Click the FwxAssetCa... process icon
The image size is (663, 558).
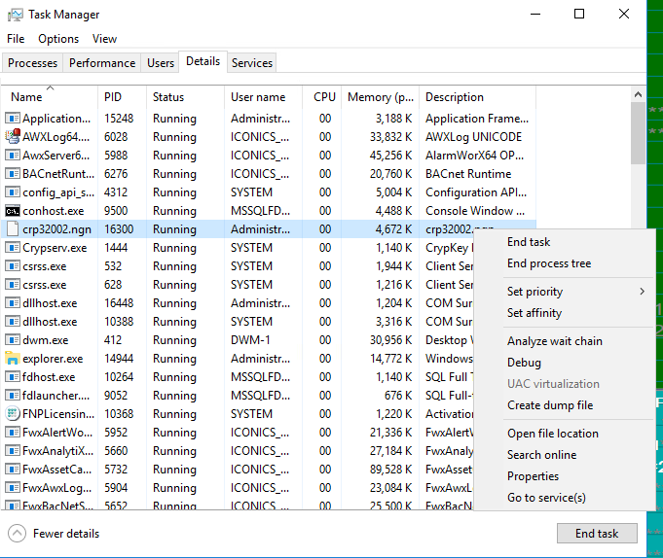[x=13, y=469]
